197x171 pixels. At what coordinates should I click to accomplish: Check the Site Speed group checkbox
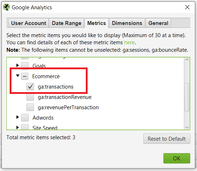pyautogui.click(x=25, y=127)
